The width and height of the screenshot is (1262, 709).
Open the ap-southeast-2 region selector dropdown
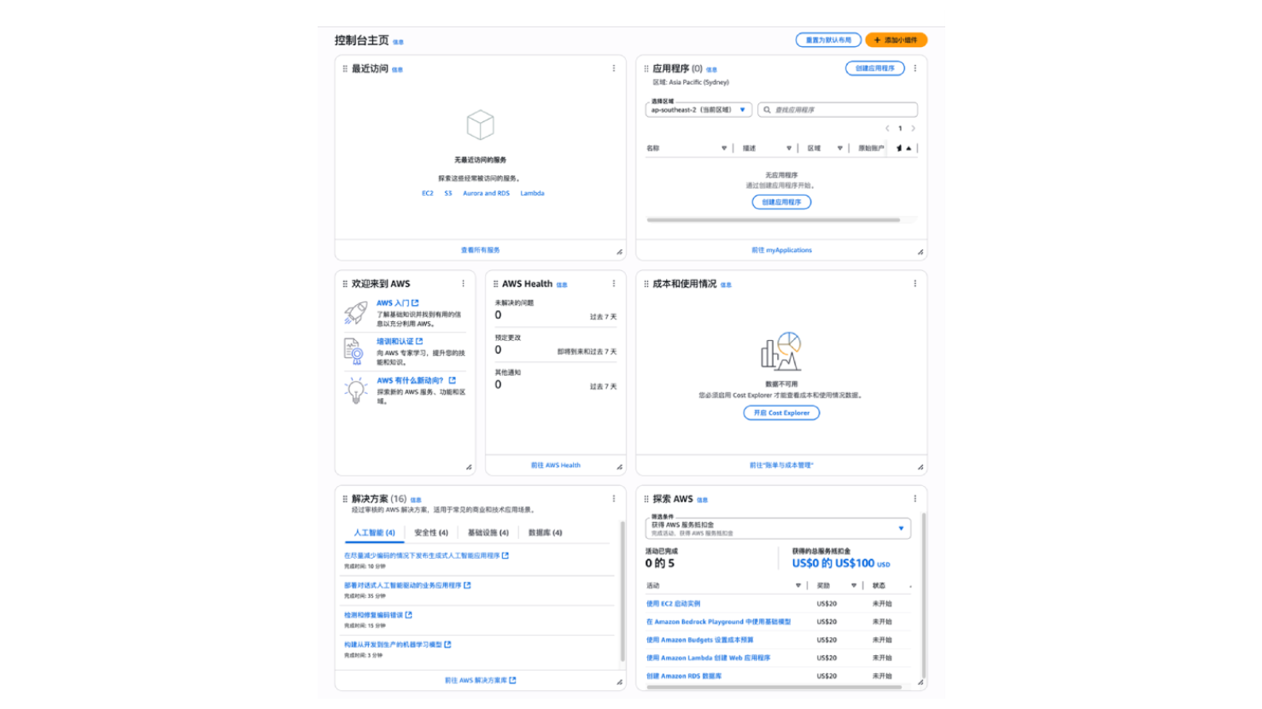(x=698, y=110)
